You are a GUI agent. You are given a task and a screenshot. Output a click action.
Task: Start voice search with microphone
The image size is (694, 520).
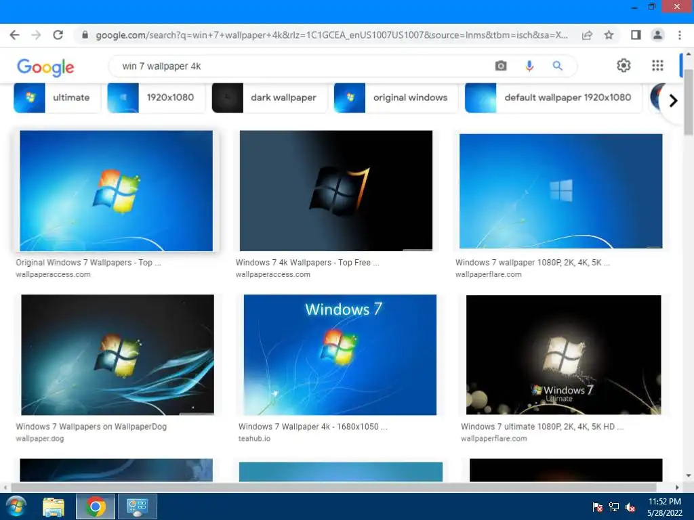point(529,66)
